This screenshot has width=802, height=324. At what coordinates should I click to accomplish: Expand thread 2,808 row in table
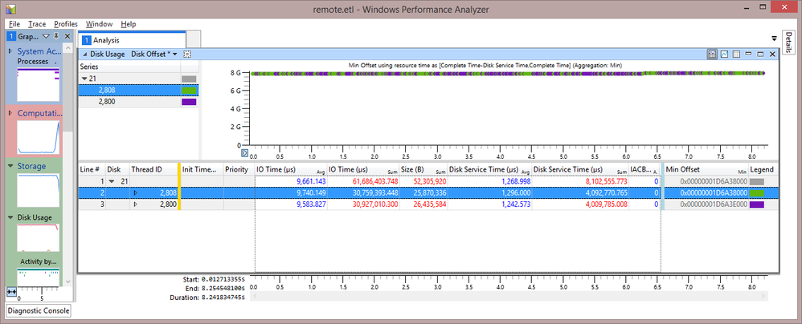[136, 192]
